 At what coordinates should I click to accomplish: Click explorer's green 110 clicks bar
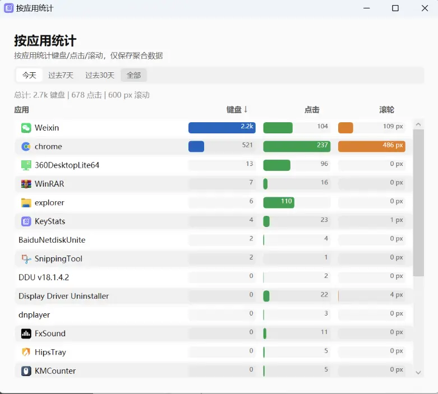click(279, 202)
